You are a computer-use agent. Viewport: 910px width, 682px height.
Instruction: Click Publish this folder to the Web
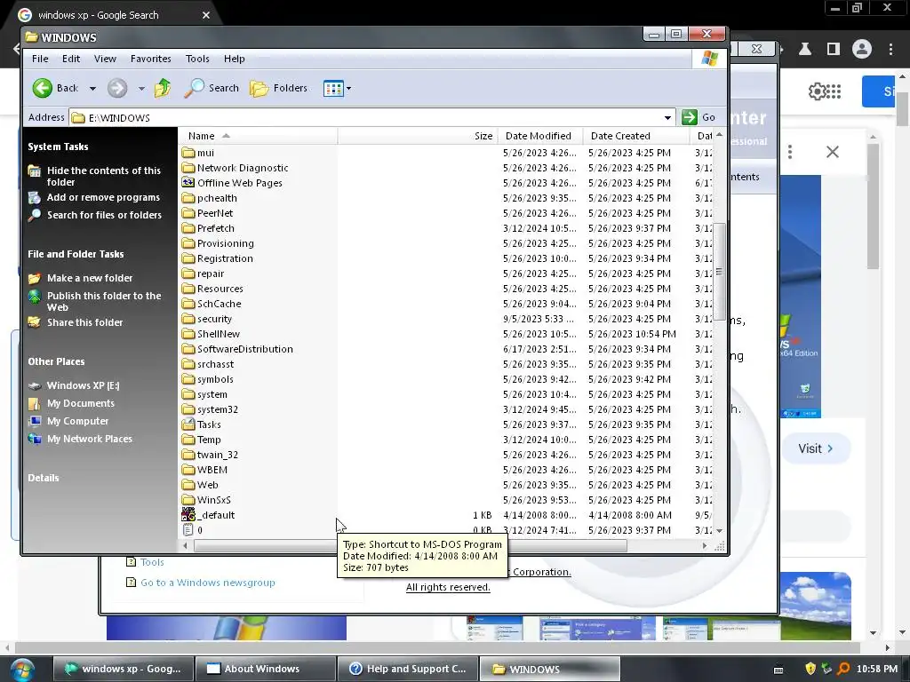coord(105,301)
